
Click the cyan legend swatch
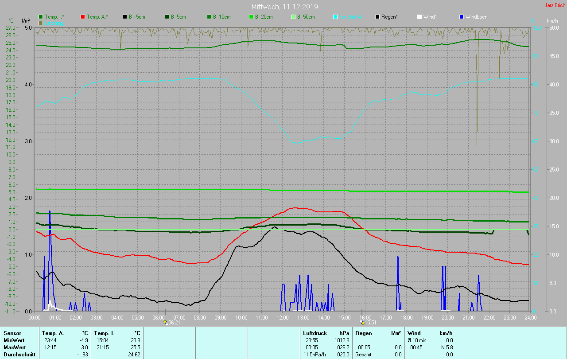335,17
